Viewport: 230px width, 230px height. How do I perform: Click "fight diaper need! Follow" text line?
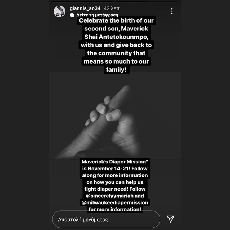pyautogui.click(x=115, y=189)
